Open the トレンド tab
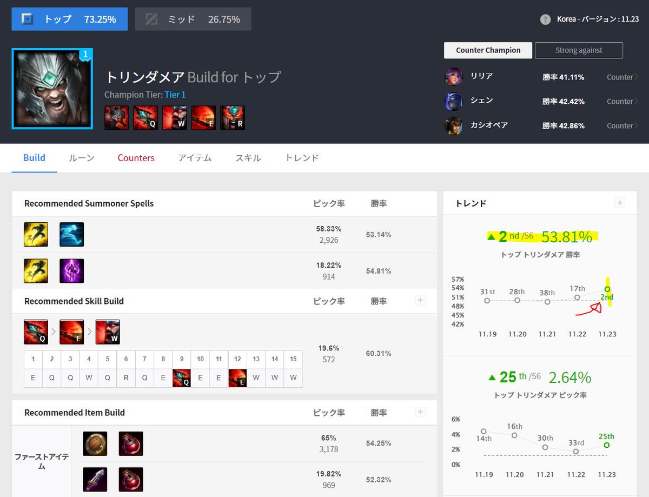The height and width of the screenshot is (497, 649). click(x=302, y=158)
